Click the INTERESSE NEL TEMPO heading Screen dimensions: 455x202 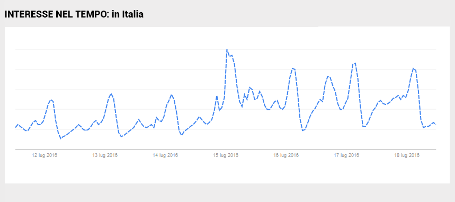pyautogui.click(x=57, y=14)
